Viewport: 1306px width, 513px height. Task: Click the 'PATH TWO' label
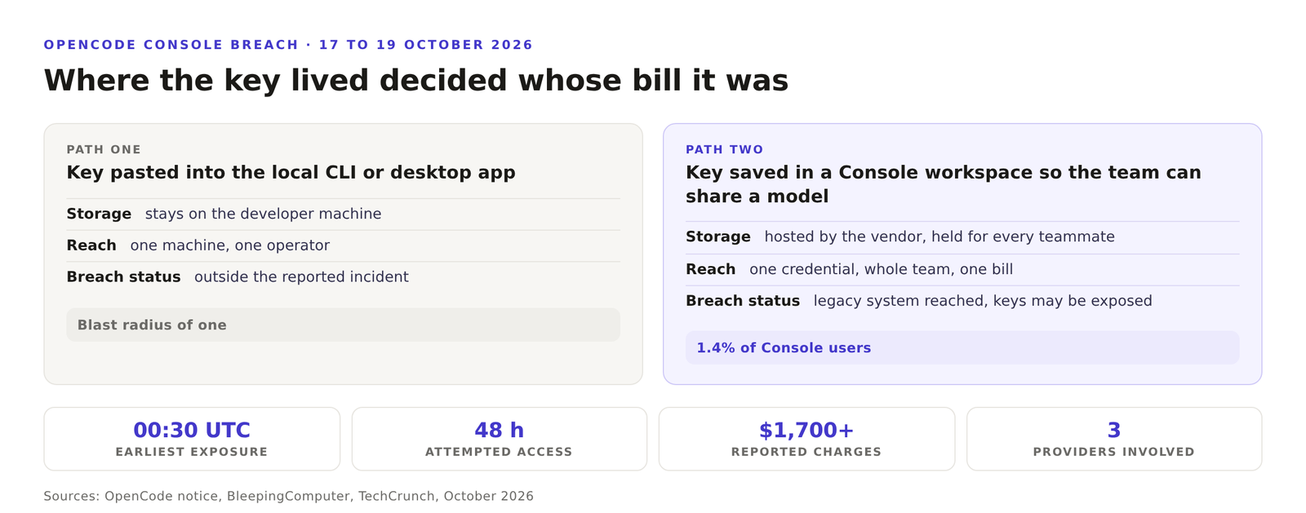coord(725,149)
